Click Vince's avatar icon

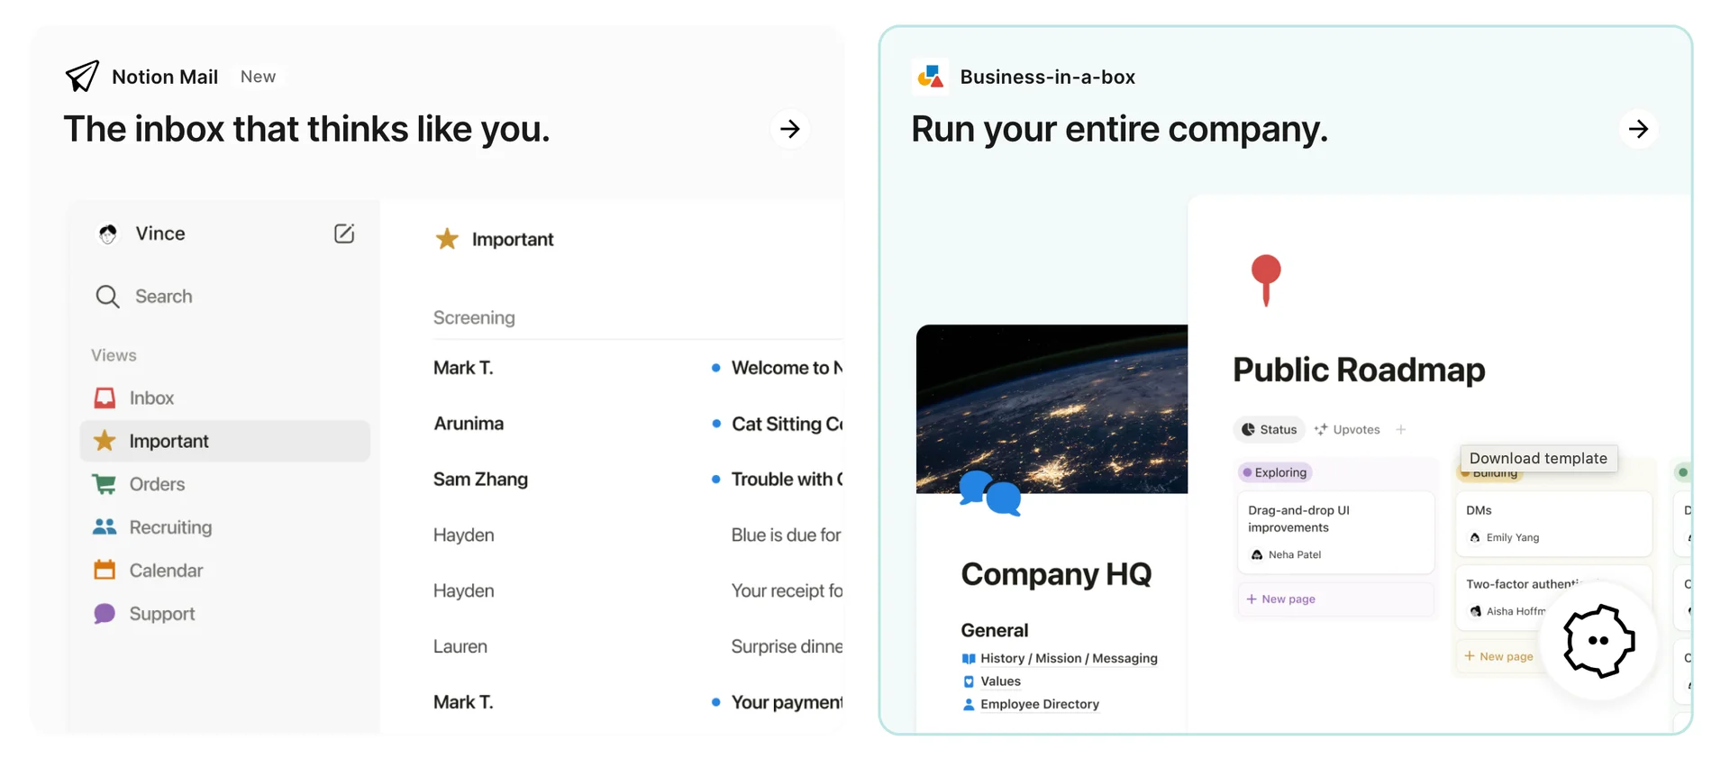108,234
